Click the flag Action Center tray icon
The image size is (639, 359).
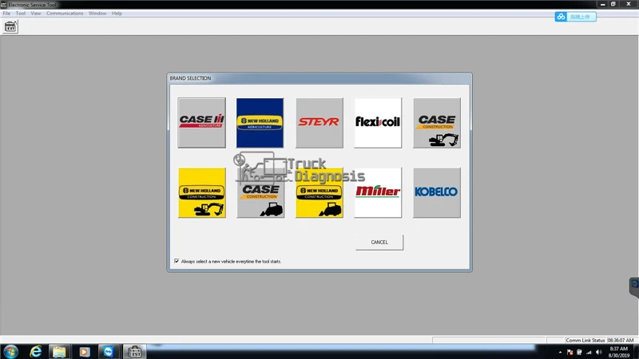click(570, 352)
